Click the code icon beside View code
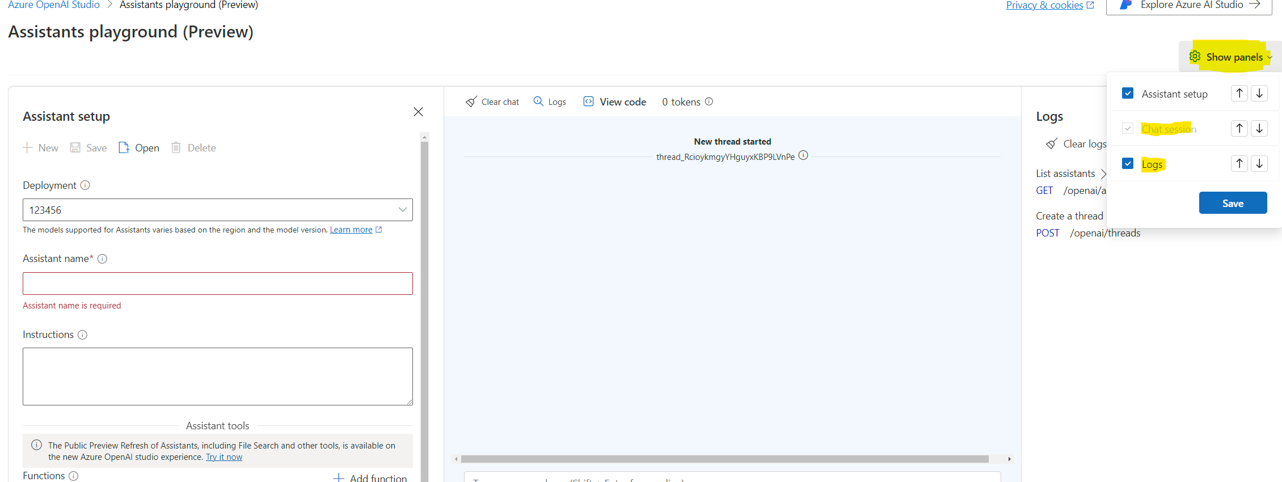The width and height of the screenshot is (1282, 482). pos(589,102)
